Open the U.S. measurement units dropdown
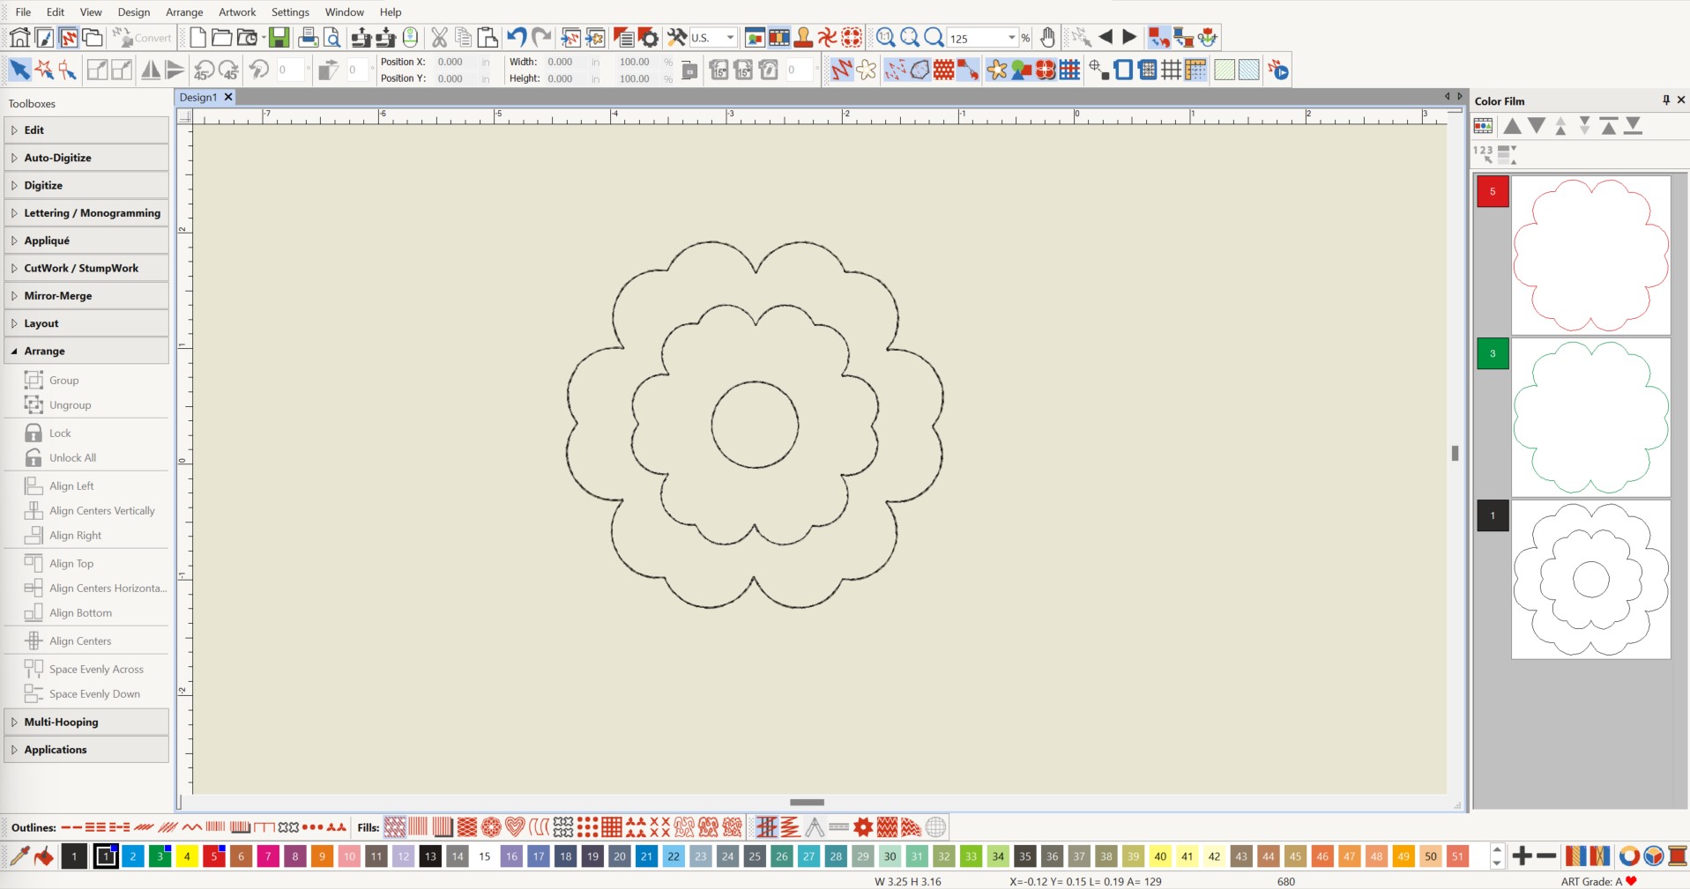 point(730,38)
